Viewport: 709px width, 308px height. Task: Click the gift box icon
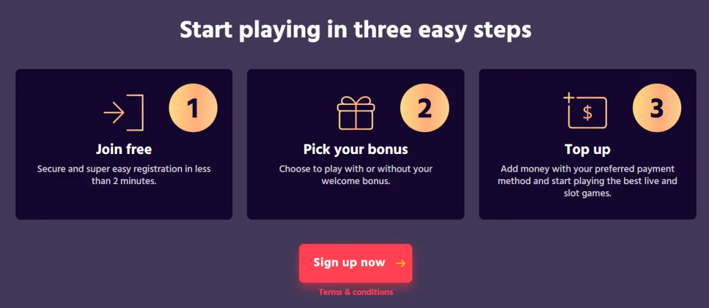356,113
